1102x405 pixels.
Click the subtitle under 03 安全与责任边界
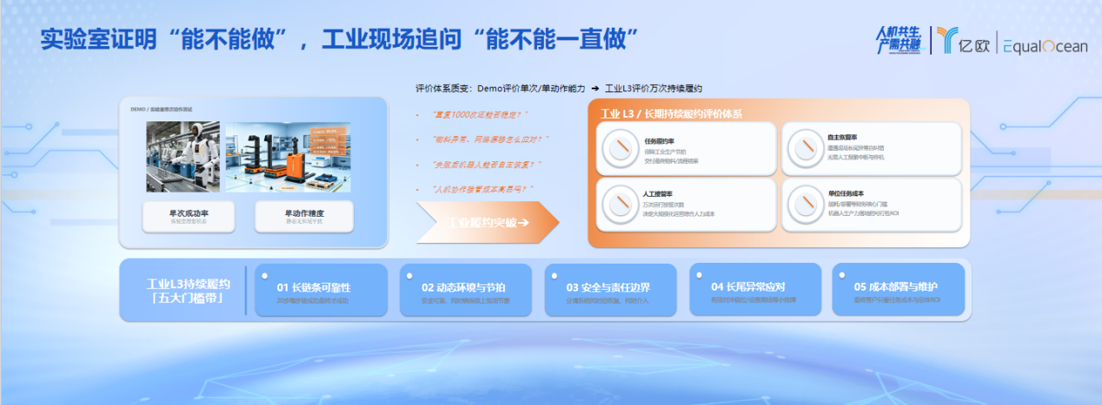click(x=607, y=301)
